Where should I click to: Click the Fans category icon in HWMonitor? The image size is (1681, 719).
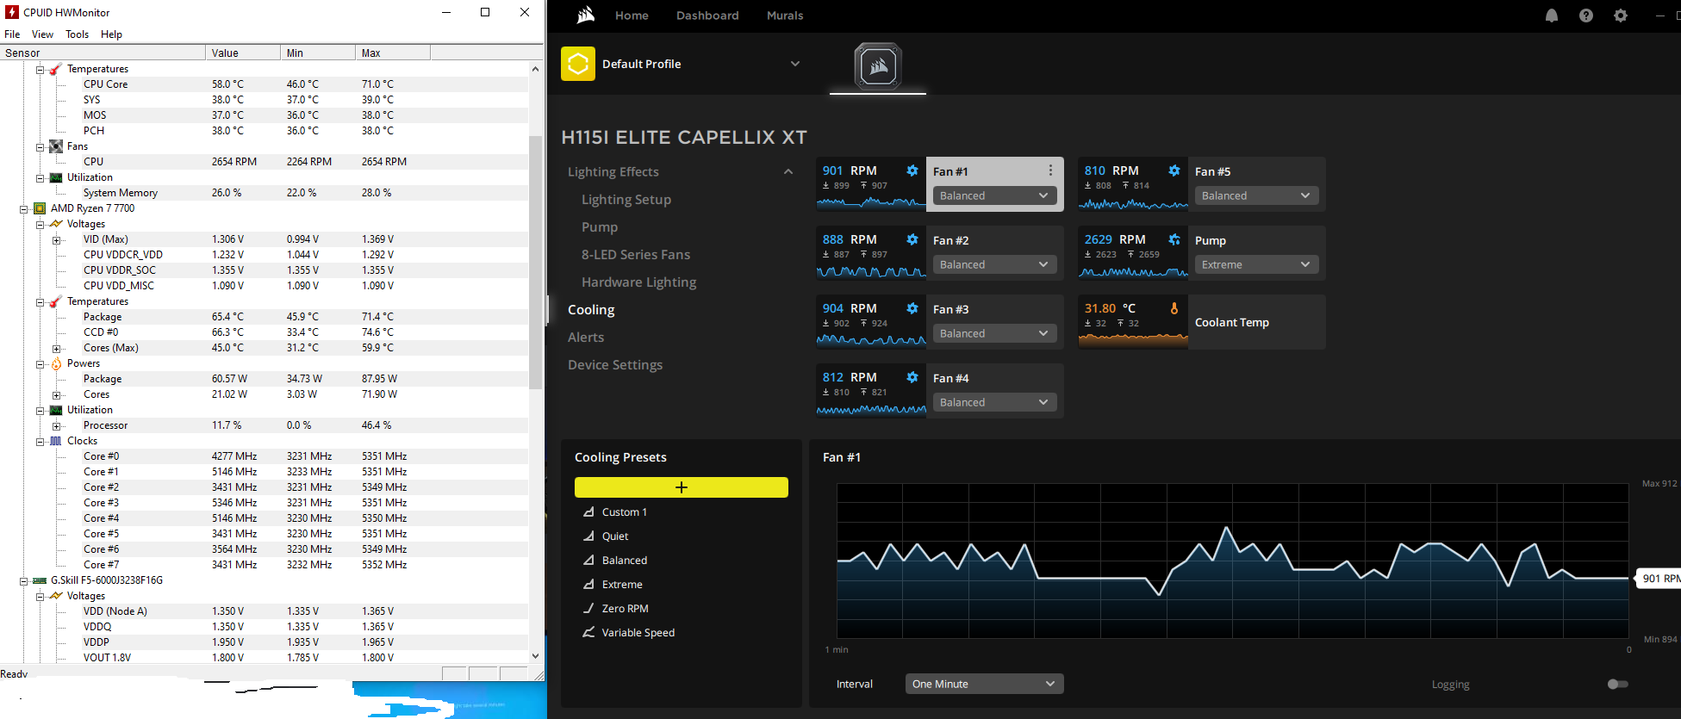pos(56,146)
